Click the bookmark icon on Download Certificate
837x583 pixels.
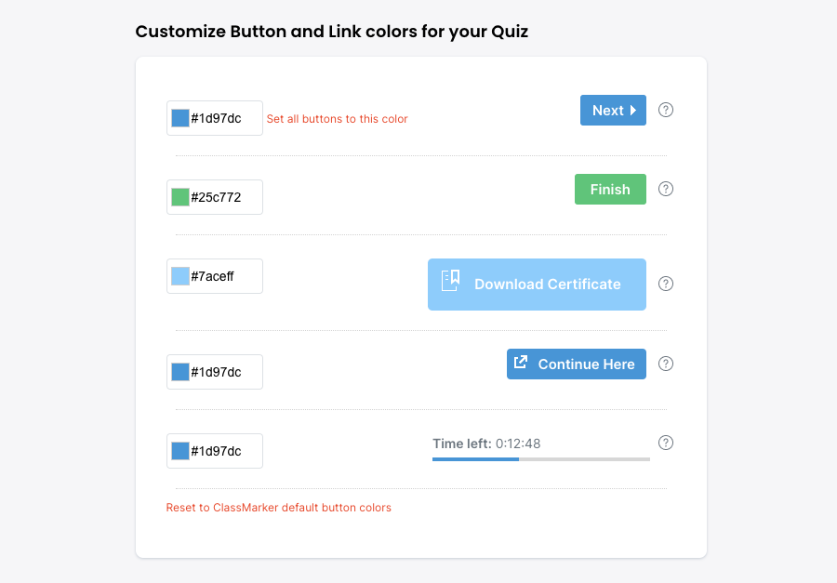point(450,281)
